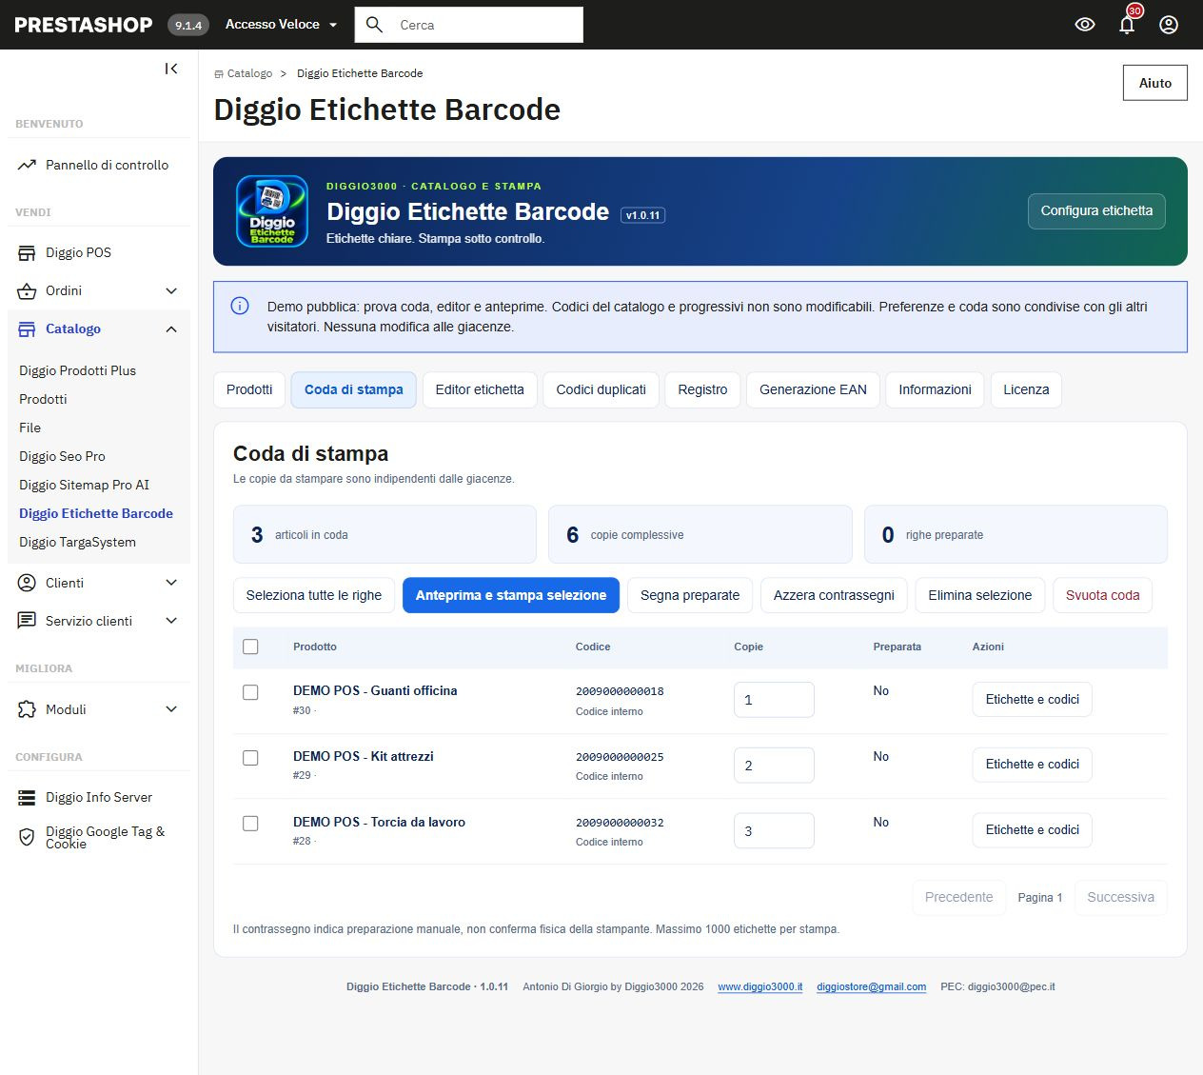Click the Diggio Google Tag shield icon
Image resolution: width=1203 pixels, height=1075 pixels.
tap(27, 836)
